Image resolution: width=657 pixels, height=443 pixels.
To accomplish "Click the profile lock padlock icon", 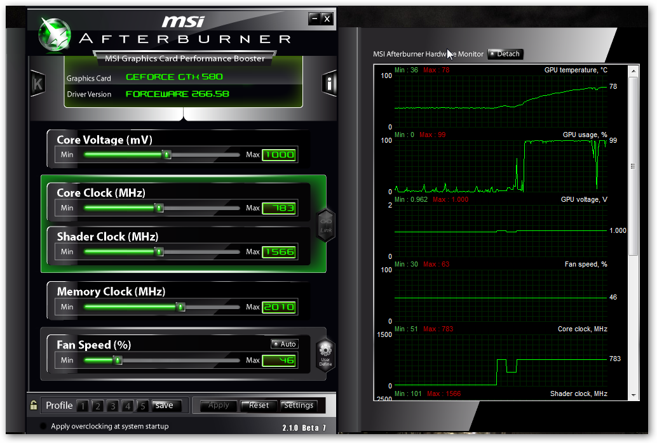I will [x=34, y=405].
